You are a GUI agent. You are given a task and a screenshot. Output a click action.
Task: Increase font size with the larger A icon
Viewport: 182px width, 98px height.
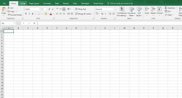(49, 9)
